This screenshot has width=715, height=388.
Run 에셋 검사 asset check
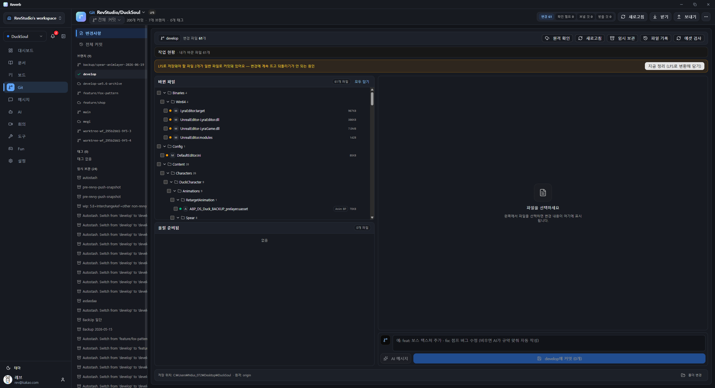(689, 38)
